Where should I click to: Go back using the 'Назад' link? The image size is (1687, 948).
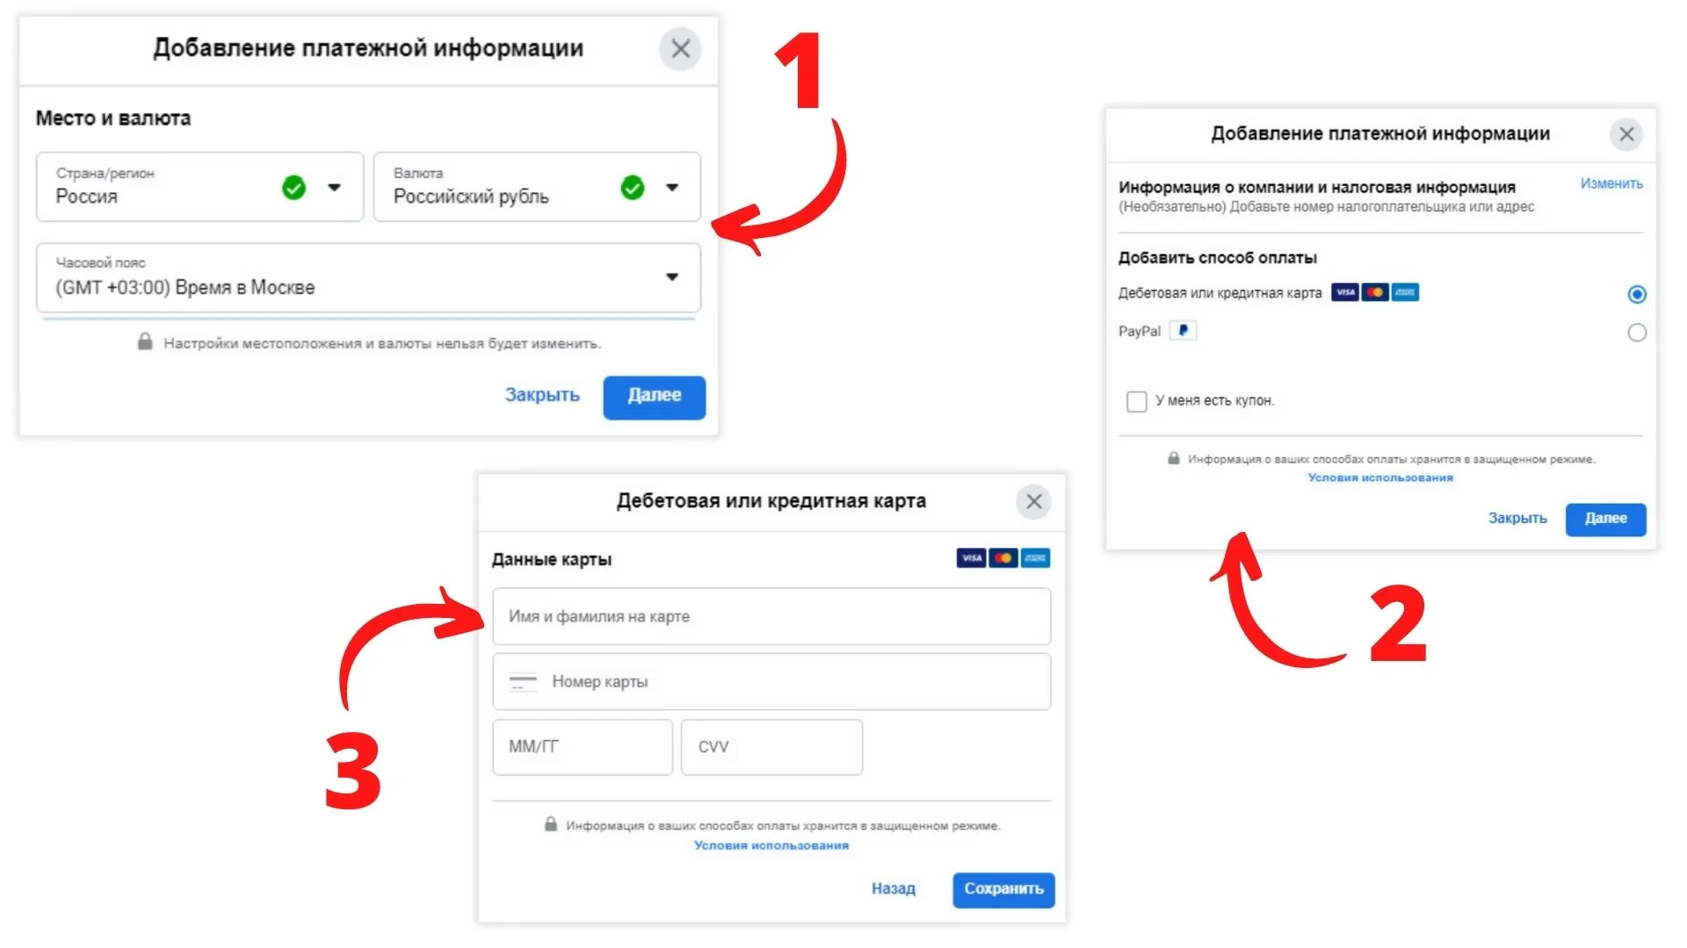(x=893, y=889)
